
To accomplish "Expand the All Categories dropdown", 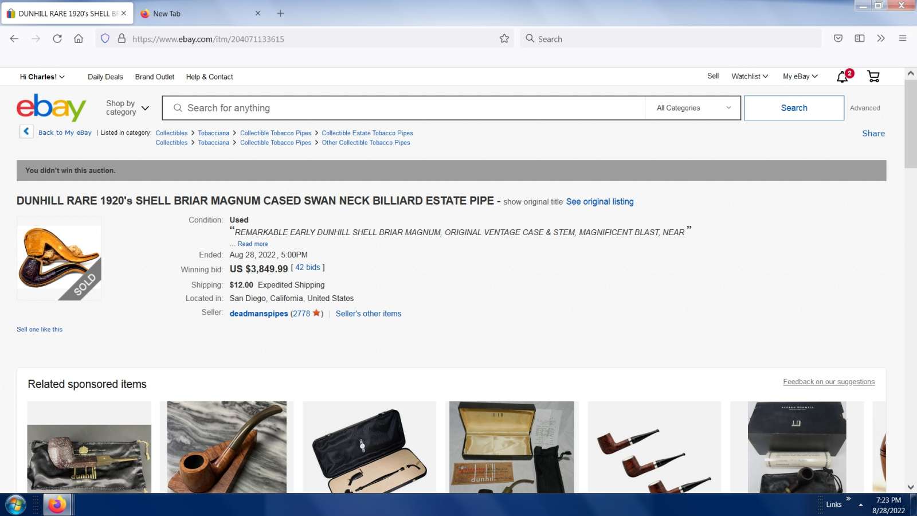I will (693, 108).
